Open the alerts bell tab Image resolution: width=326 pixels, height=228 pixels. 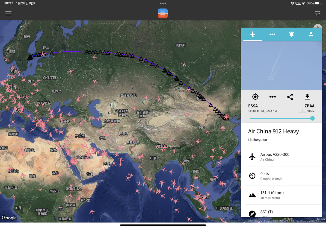(x=292, y=34)
